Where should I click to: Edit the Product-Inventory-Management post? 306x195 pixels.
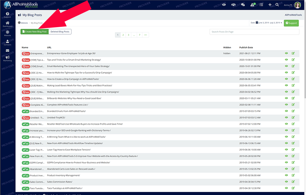pyautogui.click(x=293, y=175)
